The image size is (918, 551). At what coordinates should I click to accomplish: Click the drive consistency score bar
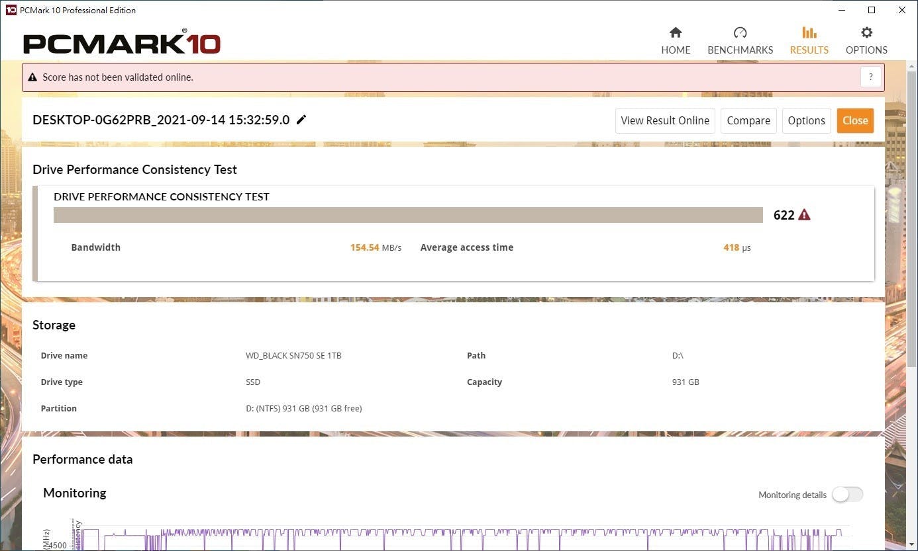pyautogui.click(x=408, y=215)
